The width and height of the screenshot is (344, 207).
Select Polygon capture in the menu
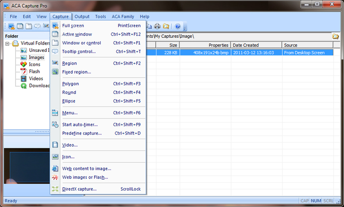point(98,84)
